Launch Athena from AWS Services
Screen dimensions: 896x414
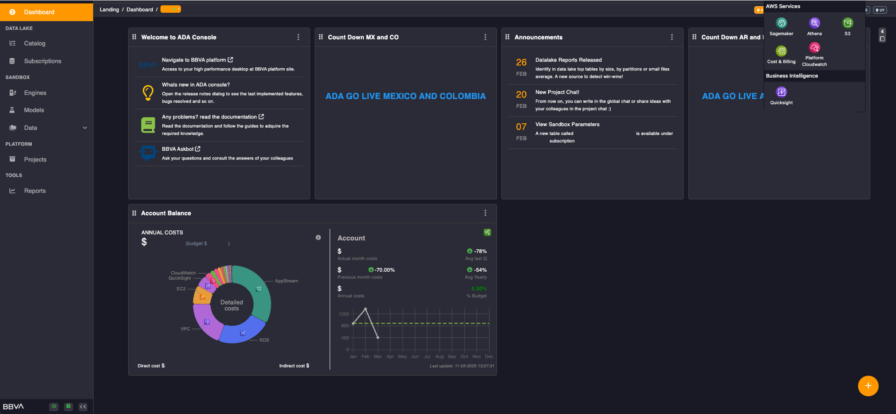click(814, 23)
